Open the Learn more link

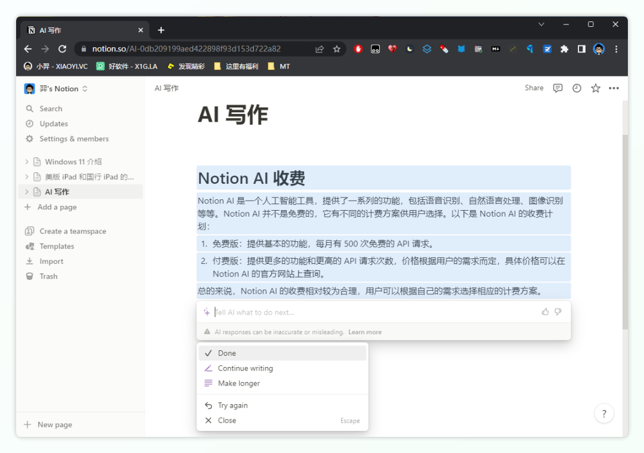tap(365, 332)
